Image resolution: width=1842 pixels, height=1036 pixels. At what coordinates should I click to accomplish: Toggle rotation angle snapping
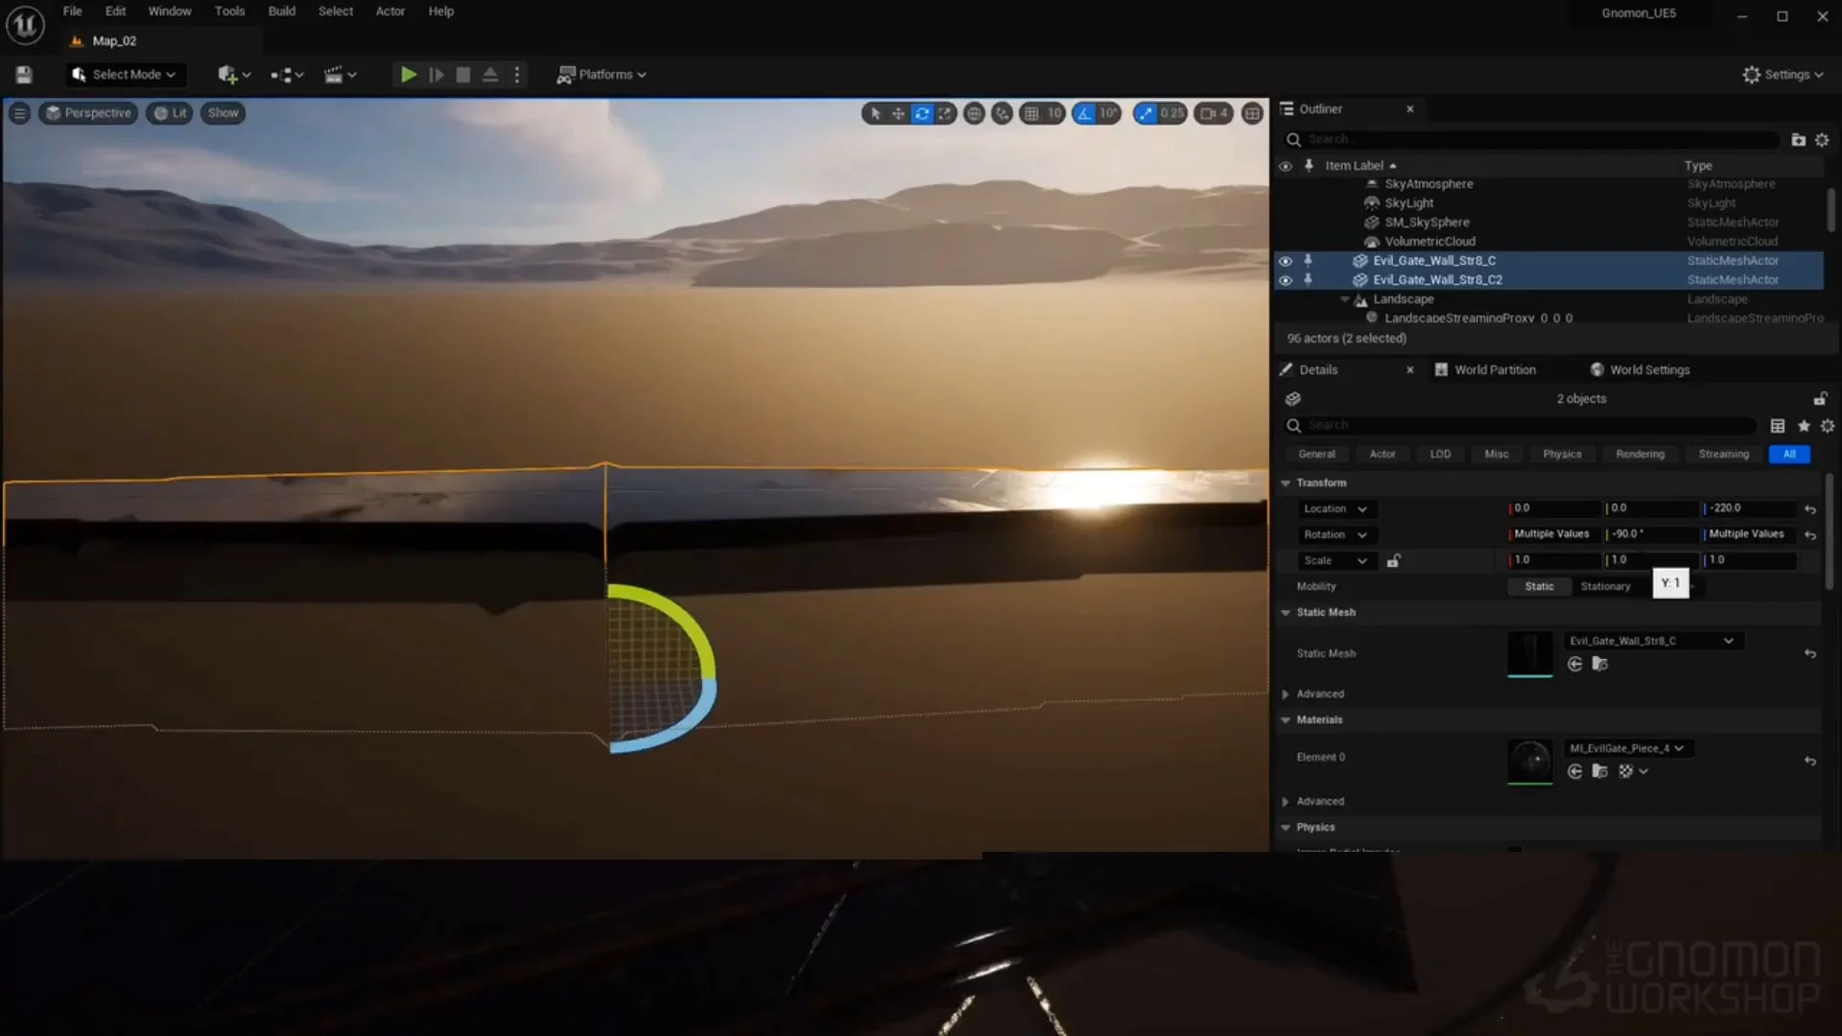point(1084,113)
